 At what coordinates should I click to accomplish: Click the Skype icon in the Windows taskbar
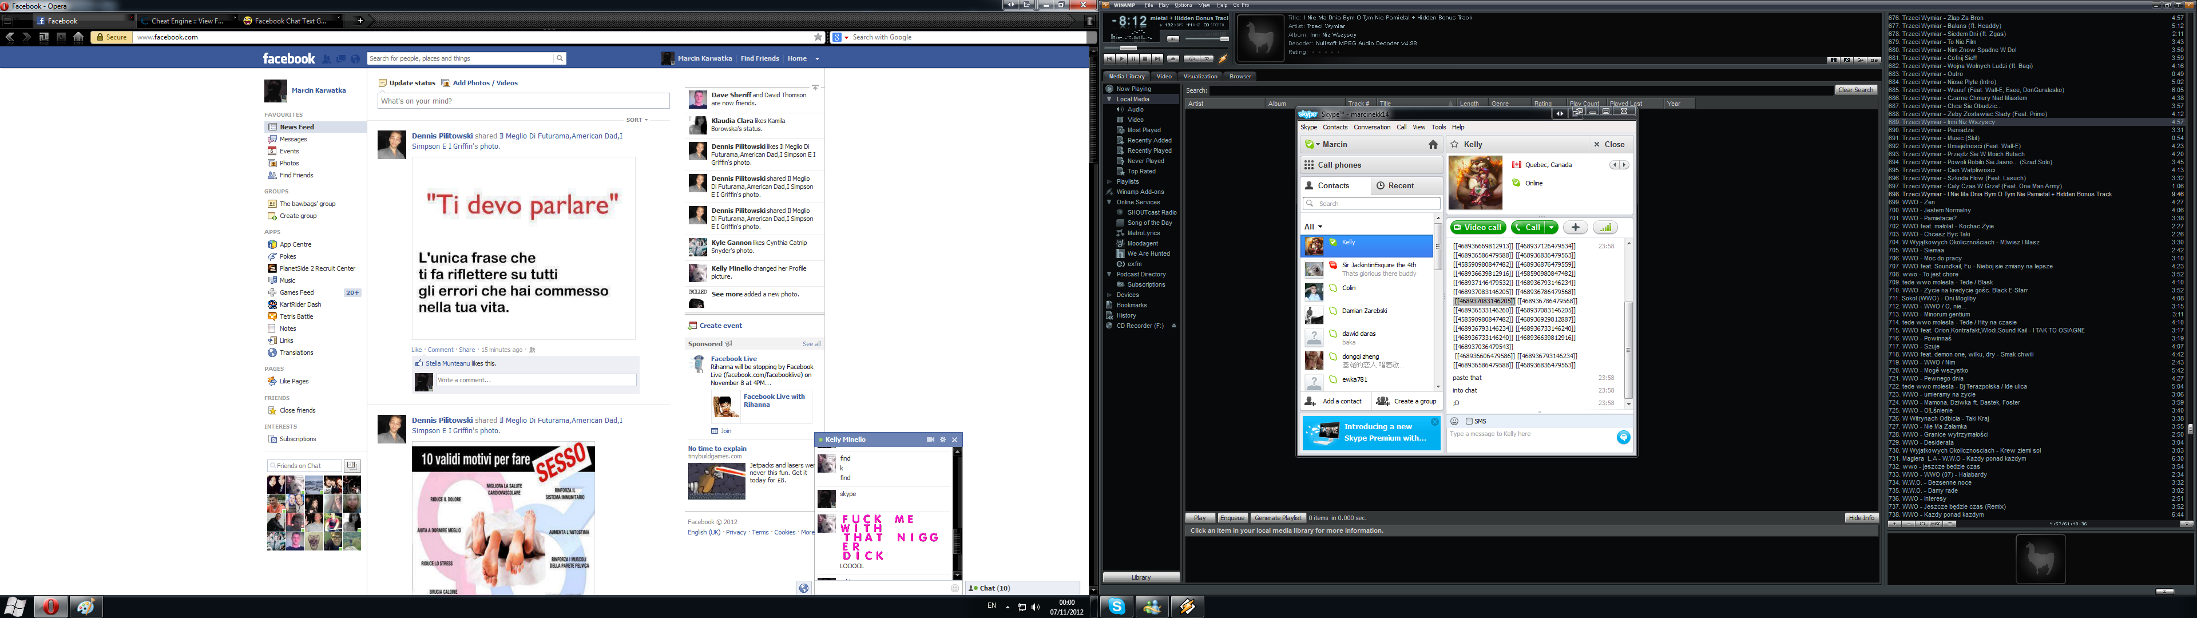pos(1117,606)
